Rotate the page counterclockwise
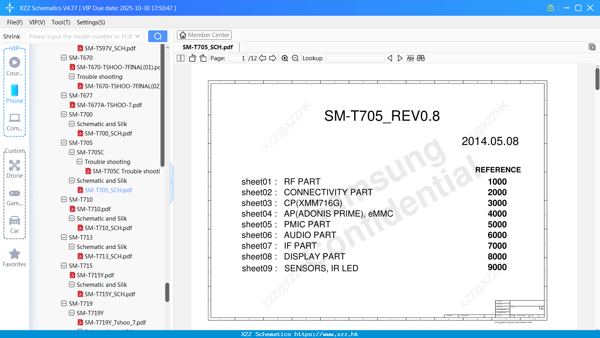 (192, 58)
